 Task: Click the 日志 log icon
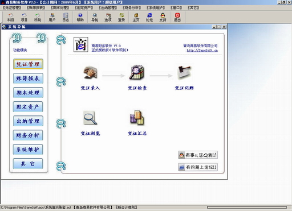pyautogui.click(x=66, y=17)
